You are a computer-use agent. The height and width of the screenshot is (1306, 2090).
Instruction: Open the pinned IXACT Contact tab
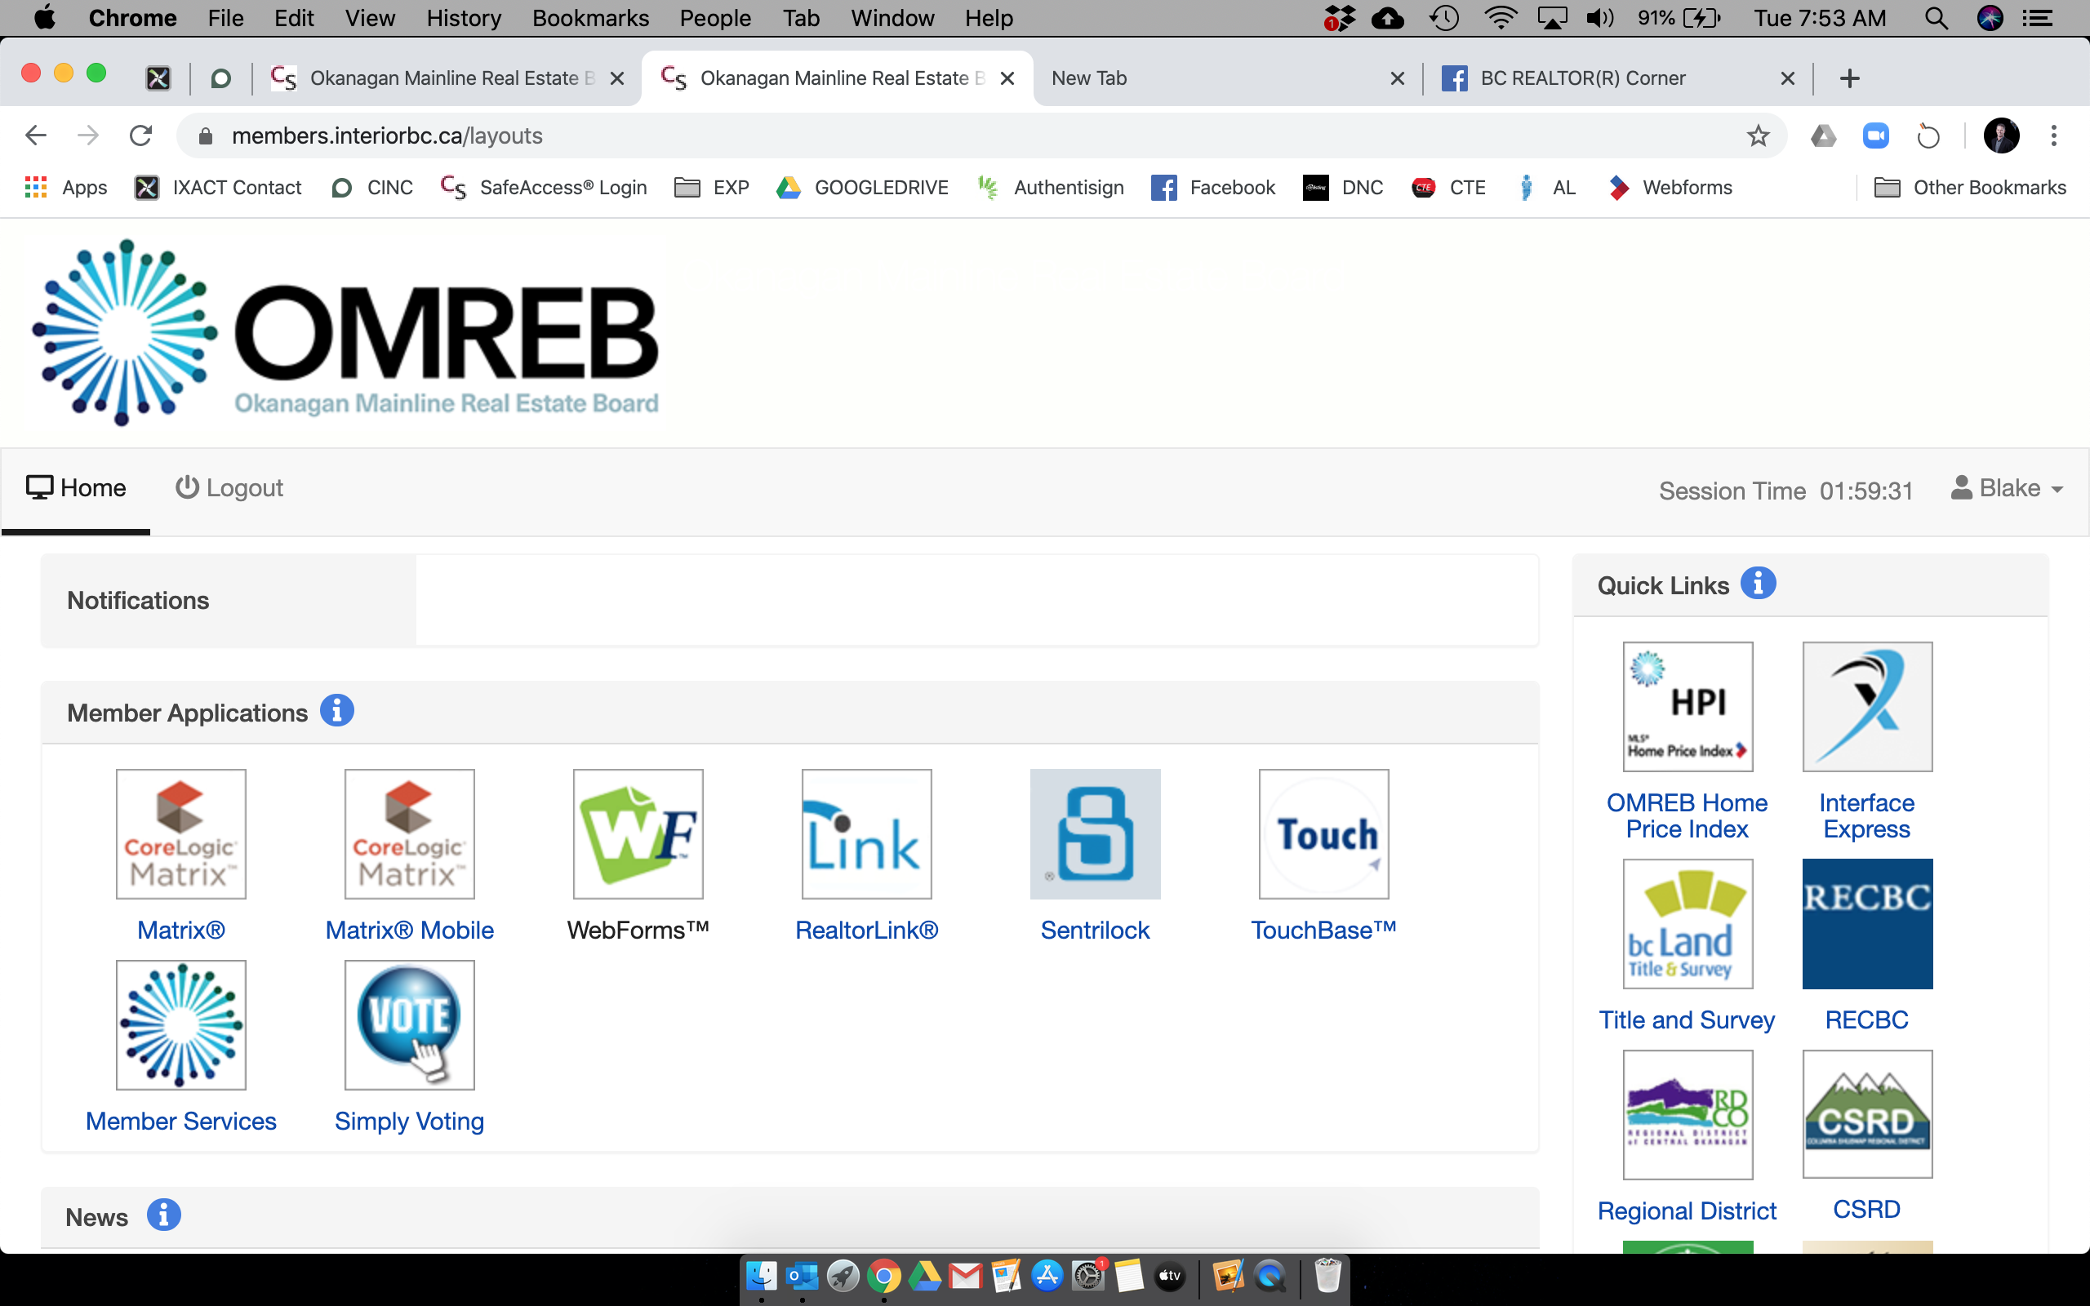point(158,78)
